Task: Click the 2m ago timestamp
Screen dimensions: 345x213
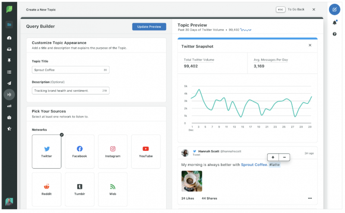Action: click(x=309, y=153)
